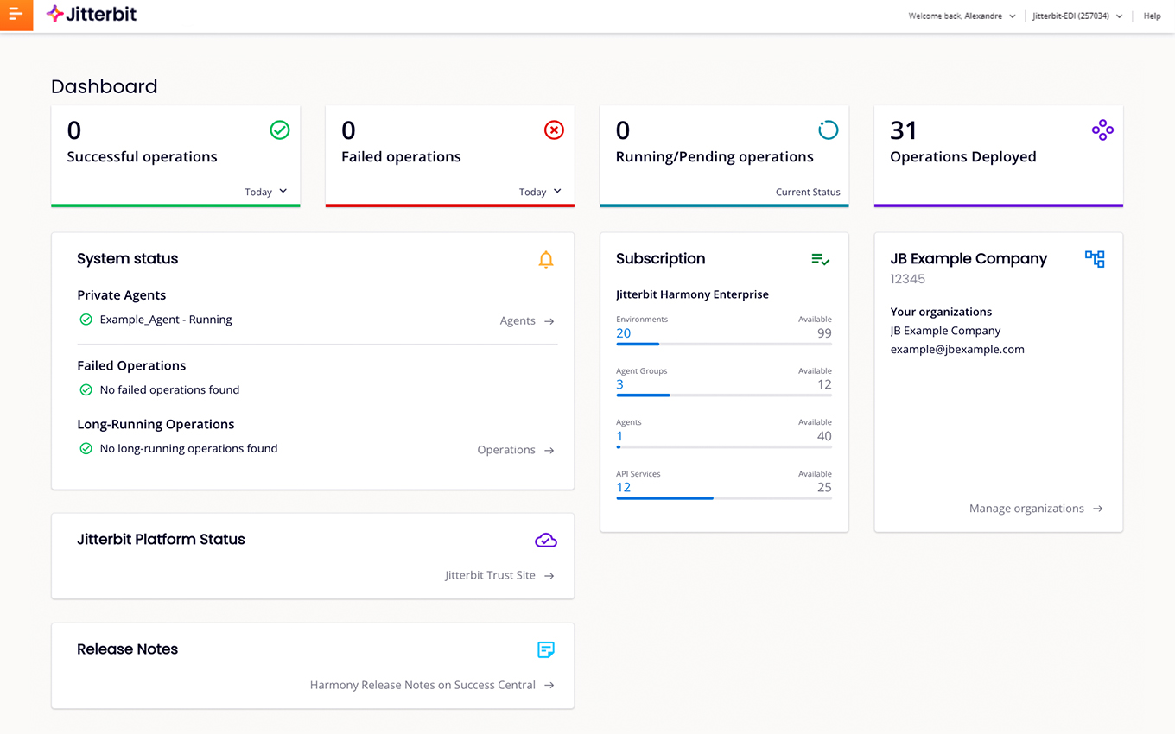Click the Running/Pending operations card title
The image size is (1175, 734).
coord(715,157)
